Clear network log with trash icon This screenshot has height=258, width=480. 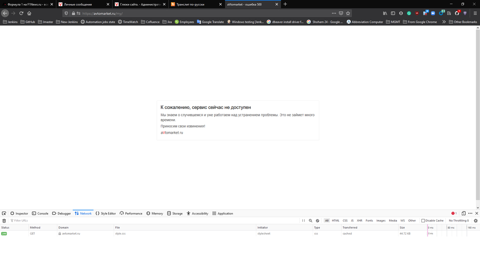(4, 220)
